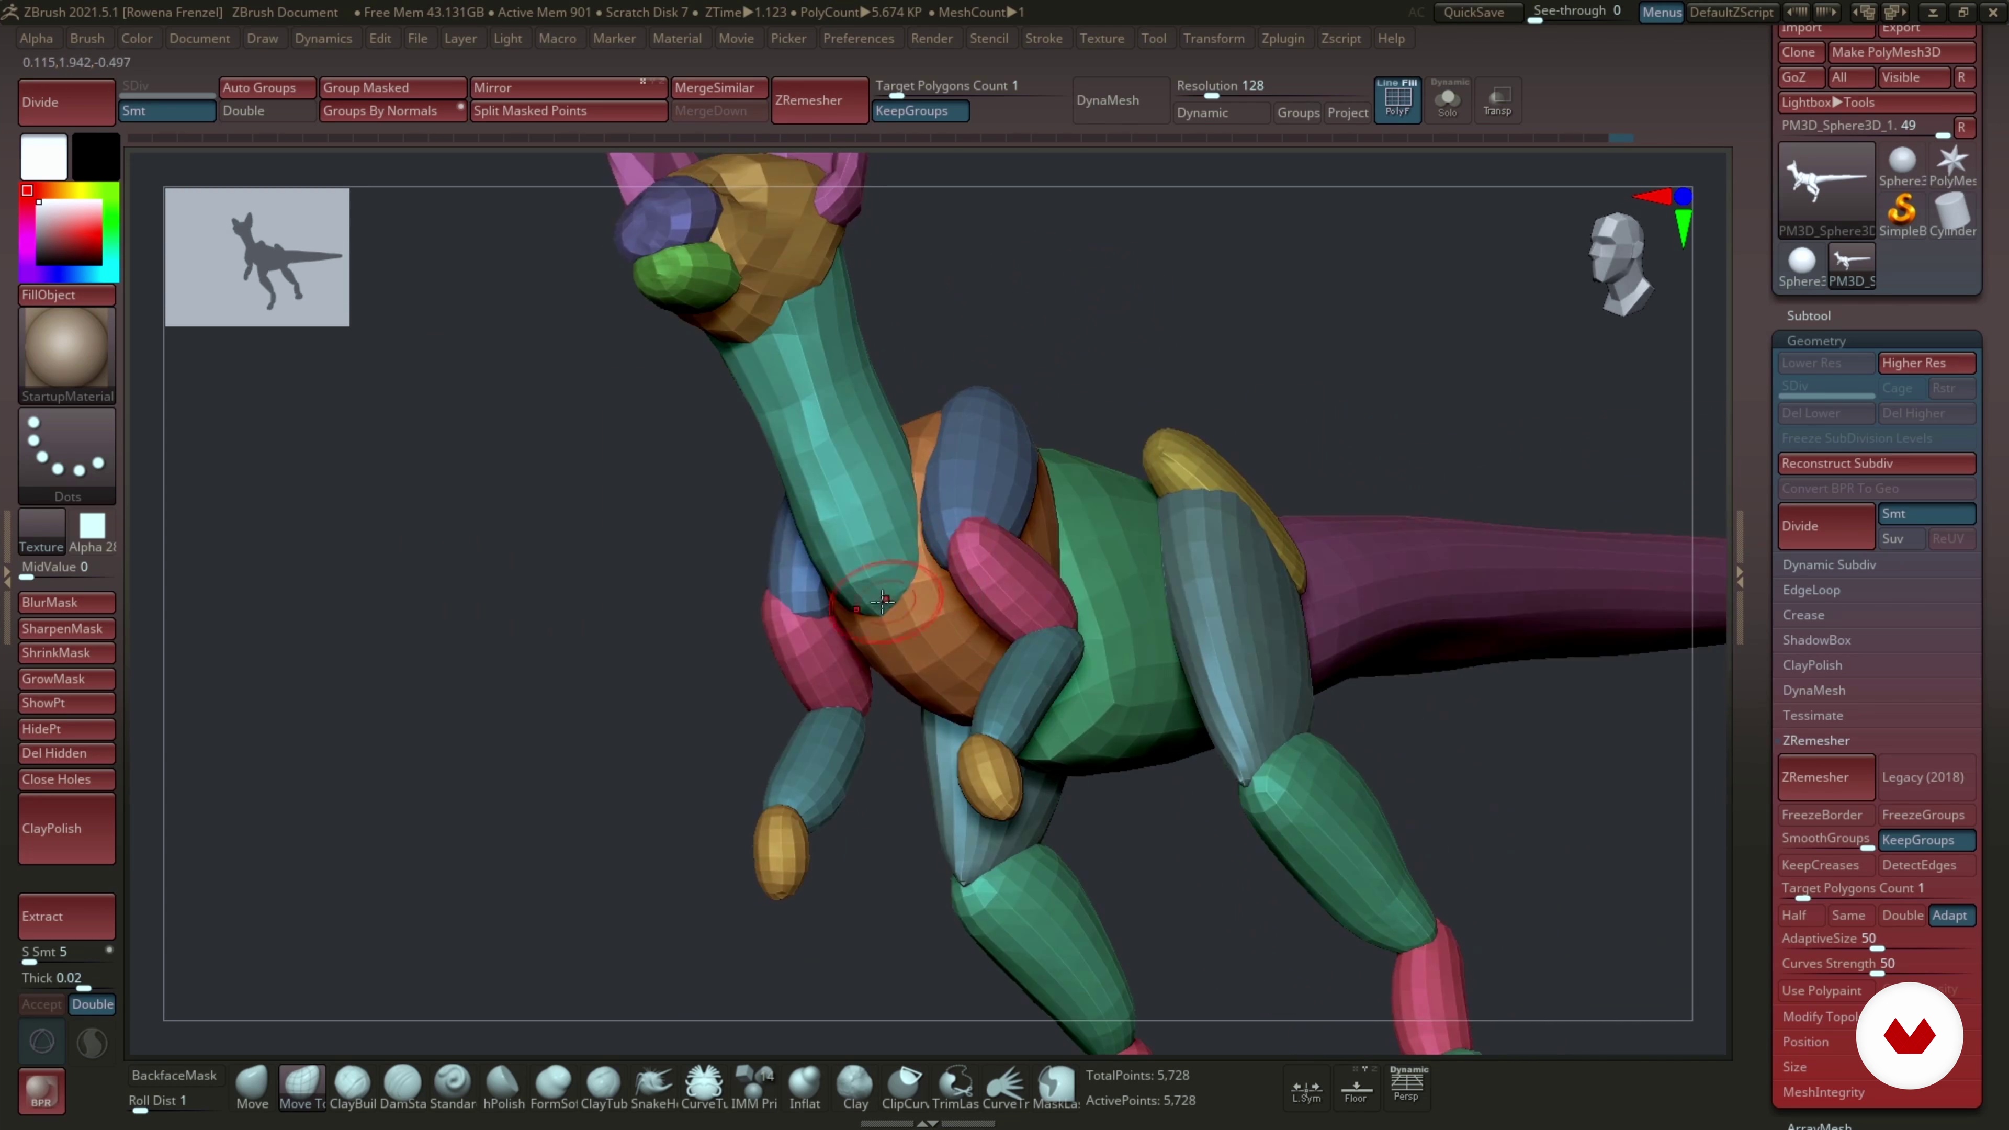Click the camera head orientation gizmo

coord(1621,264)
